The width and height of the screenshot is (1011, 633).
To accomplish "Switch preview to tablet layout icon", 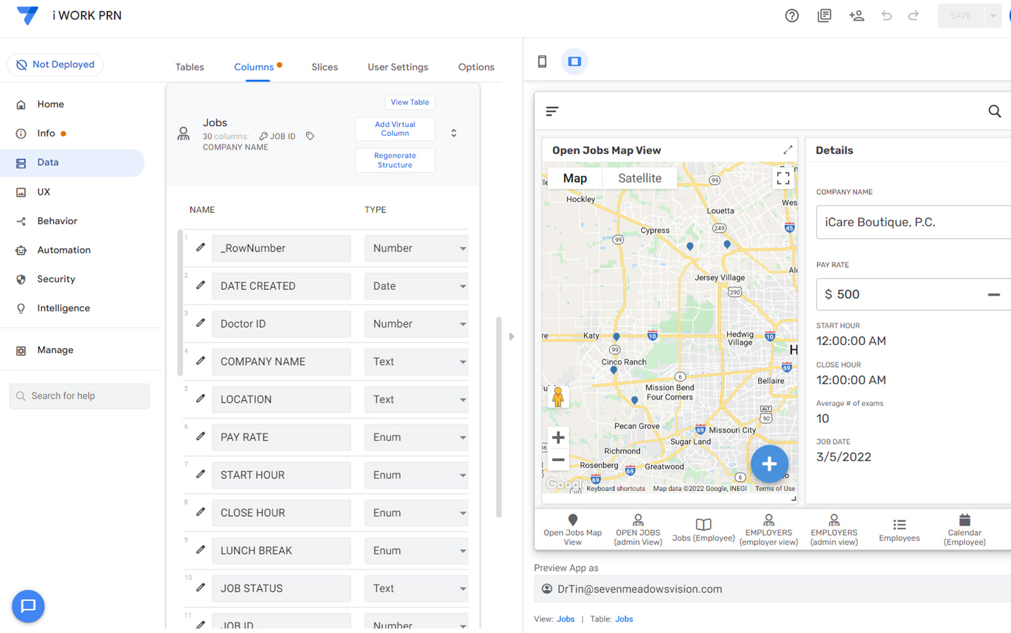I will point(574,61).
